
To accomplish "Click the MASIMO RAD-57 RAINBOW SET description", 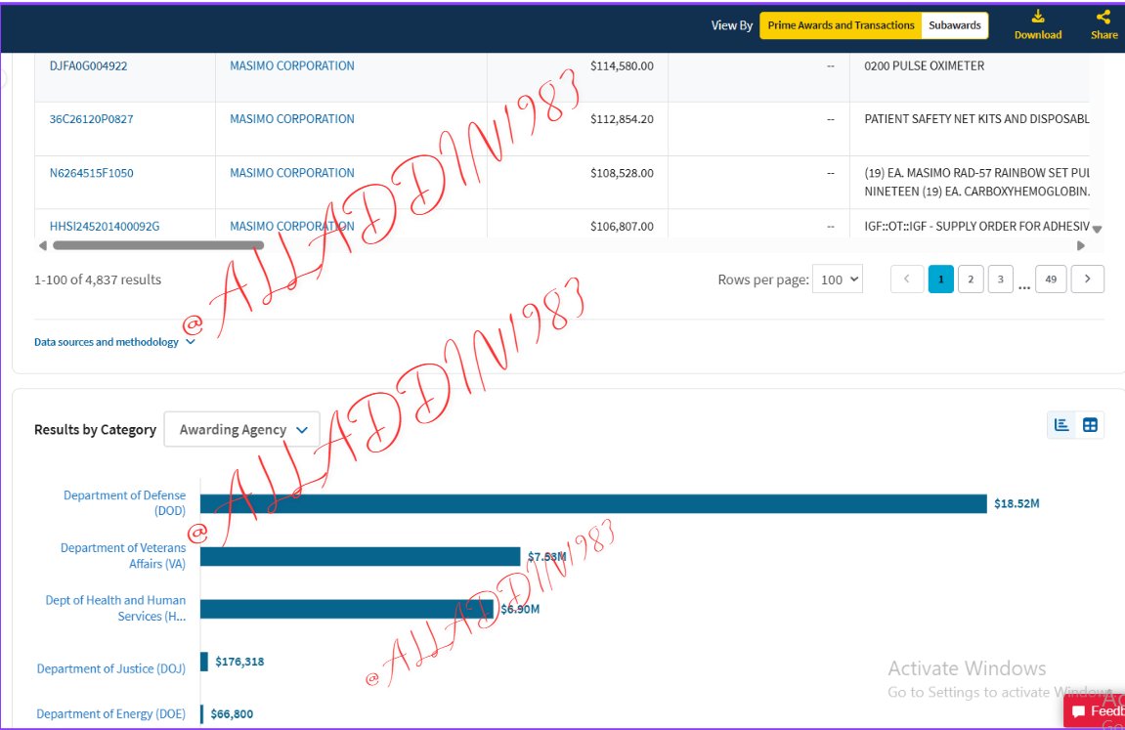I will 976,182.
